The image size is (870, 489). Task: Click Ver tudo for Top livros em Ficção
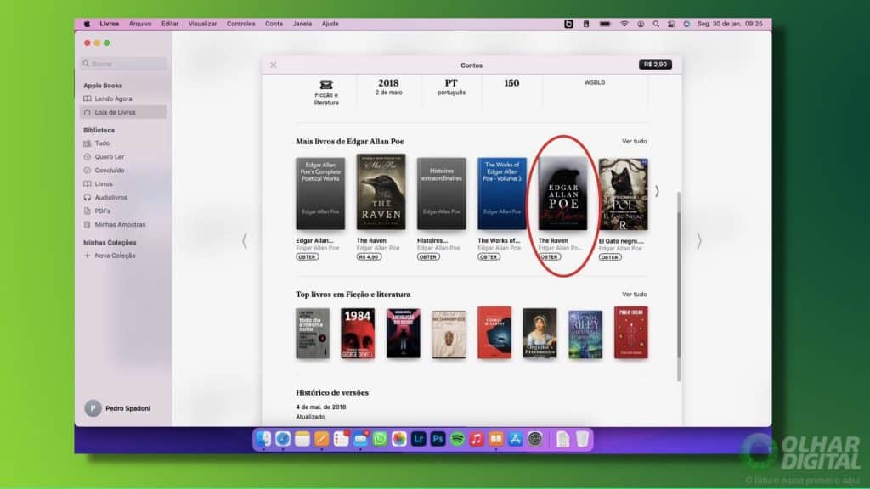click(x=634, y=295)
